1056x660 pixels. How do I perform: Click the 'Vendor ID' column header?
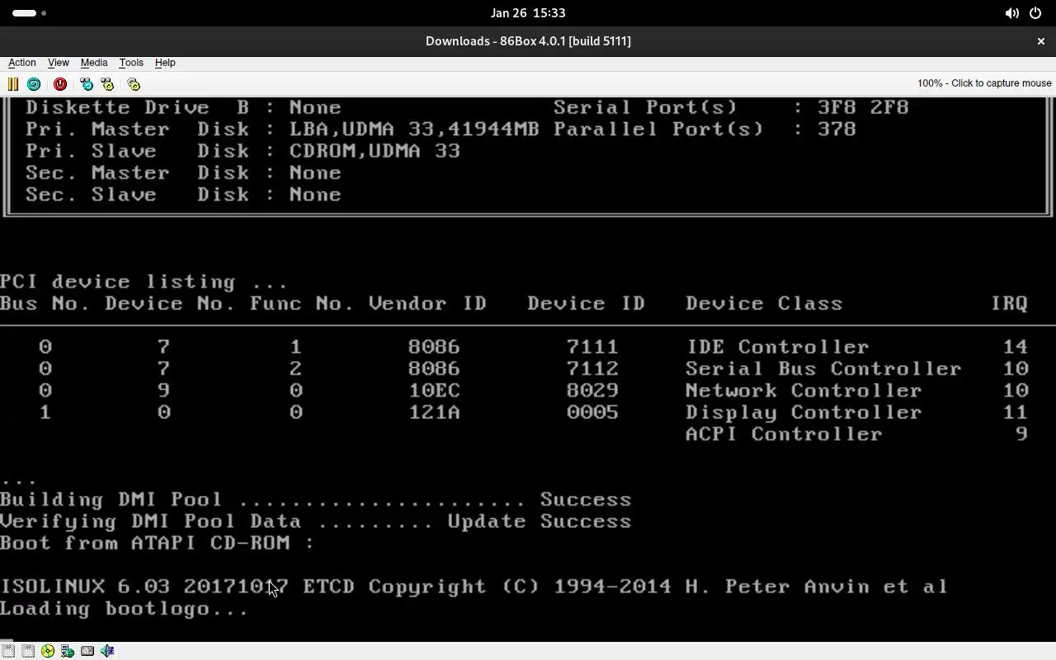pyautogui.click(x=427, y=304)
